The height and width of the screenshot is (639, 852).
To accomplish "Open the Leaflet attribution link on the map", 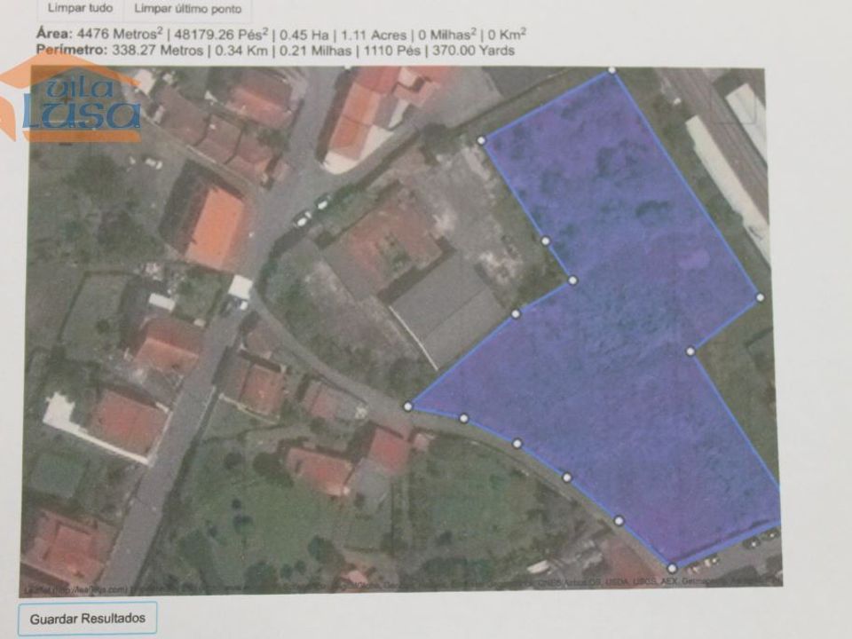I will click(x=34, y=589).
